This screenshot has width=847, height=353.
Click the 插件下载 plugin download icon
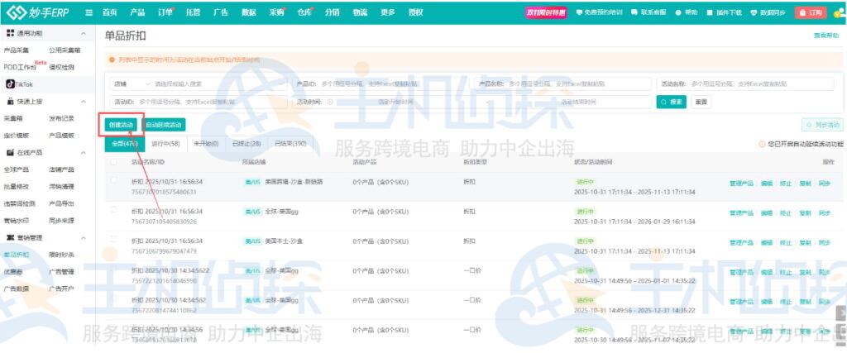708,13
